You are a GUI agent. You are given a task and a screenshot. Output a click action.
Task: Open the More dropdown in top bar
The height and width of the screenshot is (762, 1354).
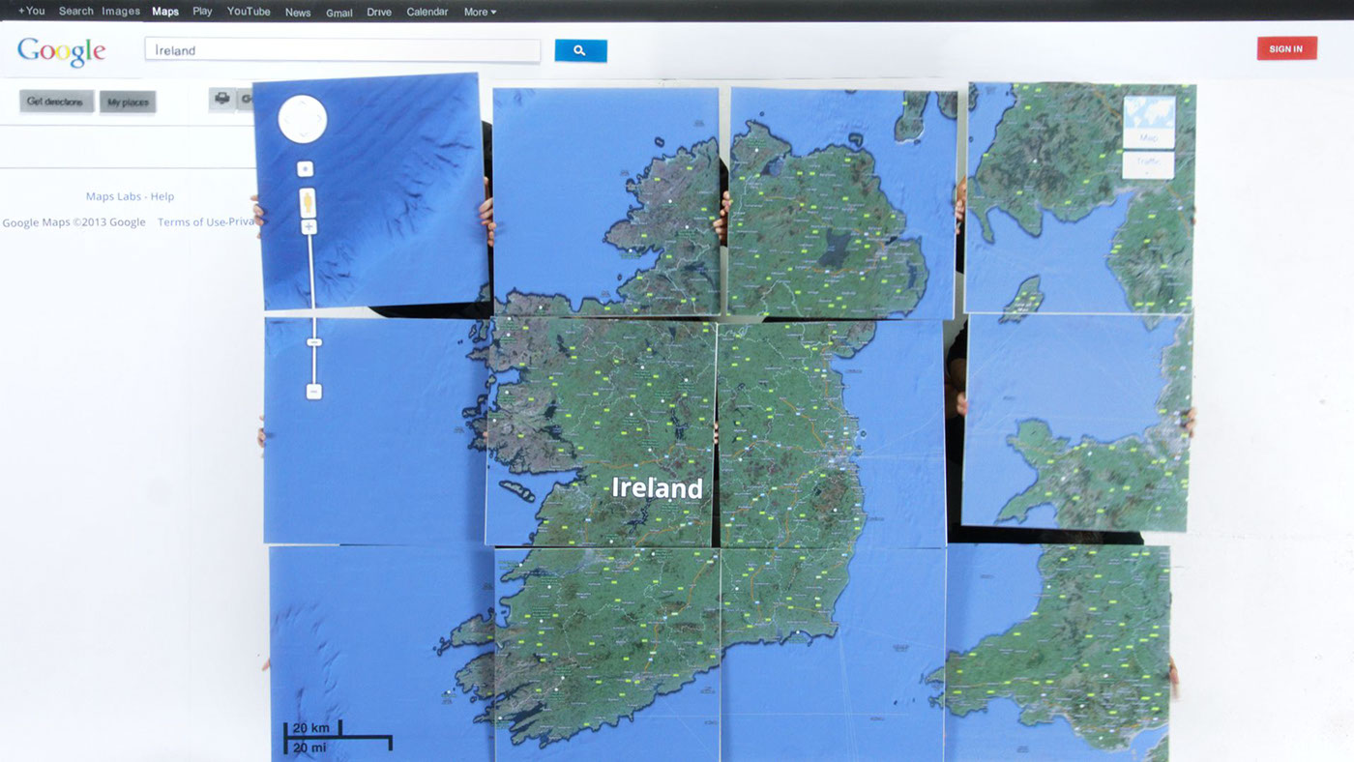pos(480,12)
